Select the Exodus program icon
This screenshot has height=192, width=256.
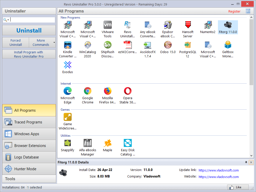pos(68,65)
